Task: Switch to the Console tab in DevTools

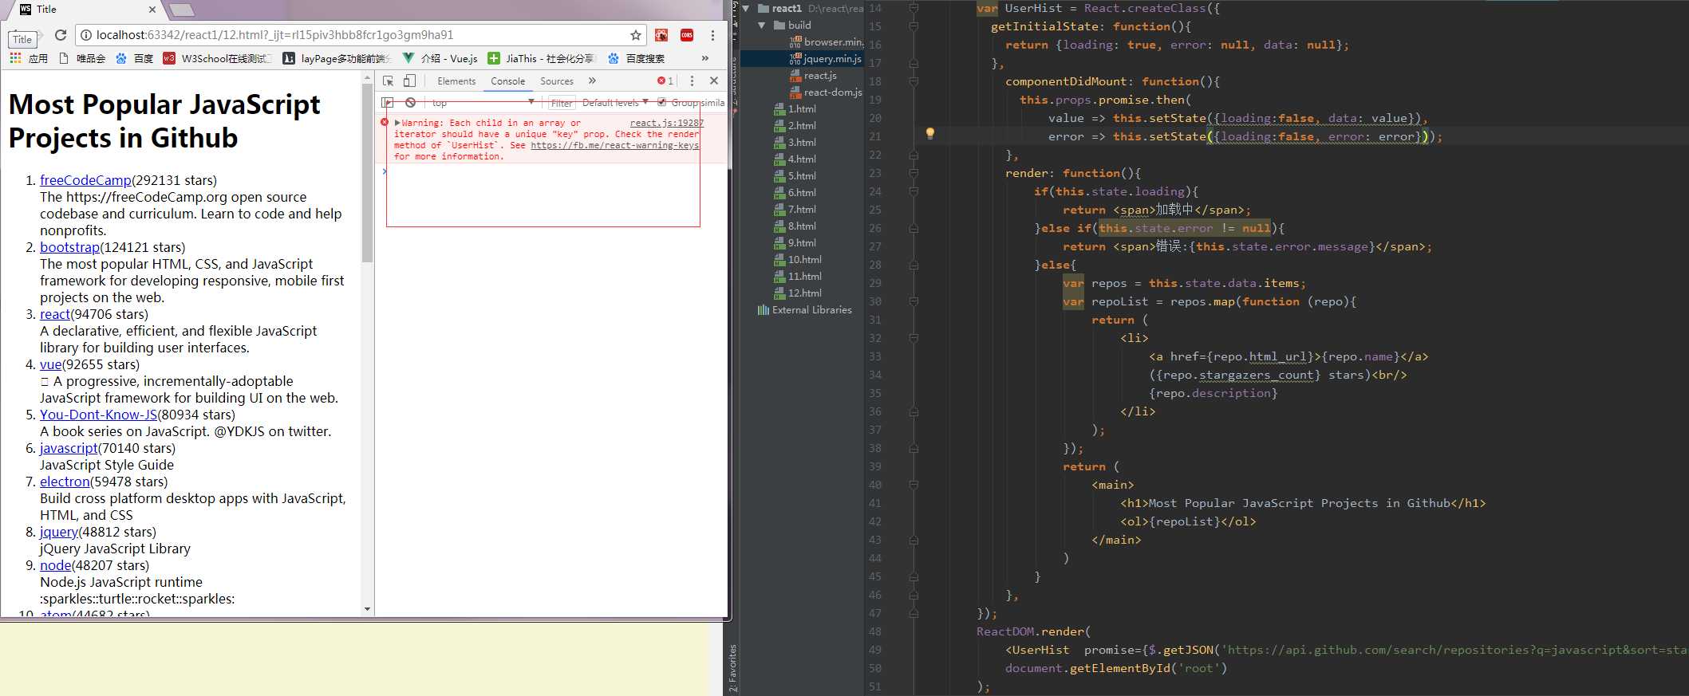Action: pyautogui.click(x=508, y=81)
